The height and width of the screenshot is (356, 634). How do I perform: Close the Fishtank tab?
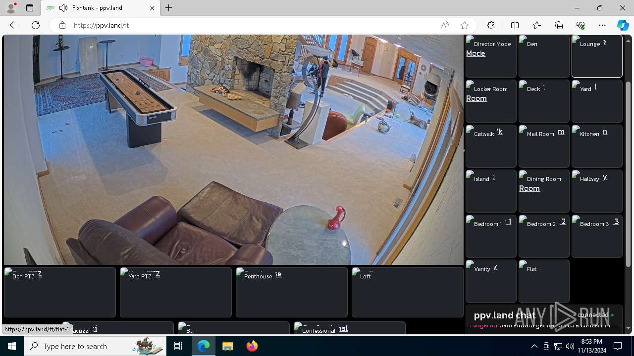tap(152, 8)
